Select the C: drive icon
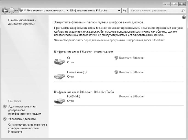Screen dimensions: 188x140 tap(59, 61)
